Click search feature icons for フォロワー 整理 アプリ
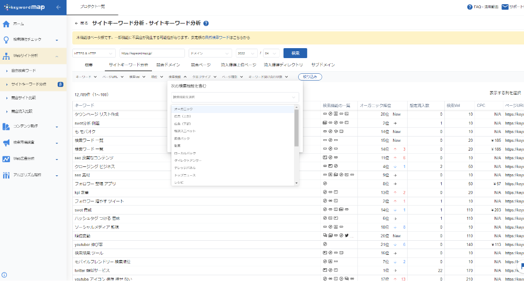 (x=325, y=184)
